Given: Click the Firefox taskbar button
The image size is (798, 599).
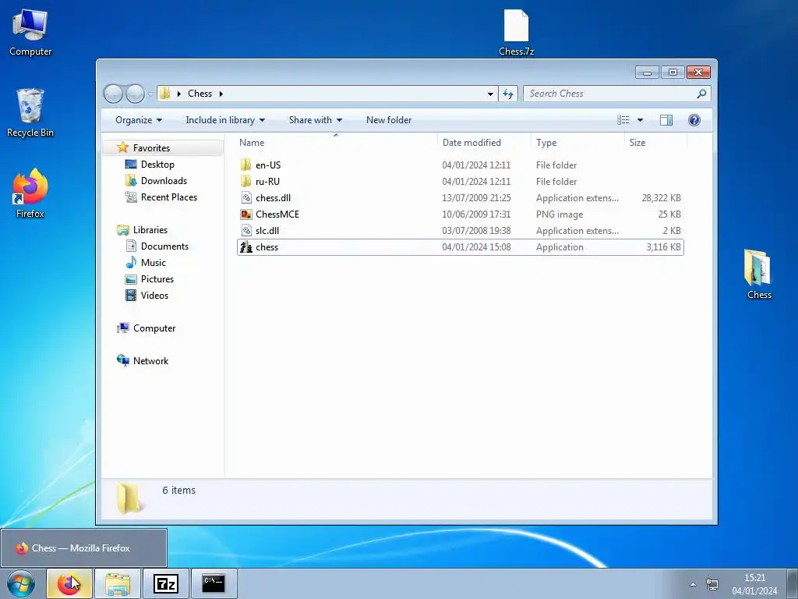Looking at the screenshot, I should [x=69, y=583].
